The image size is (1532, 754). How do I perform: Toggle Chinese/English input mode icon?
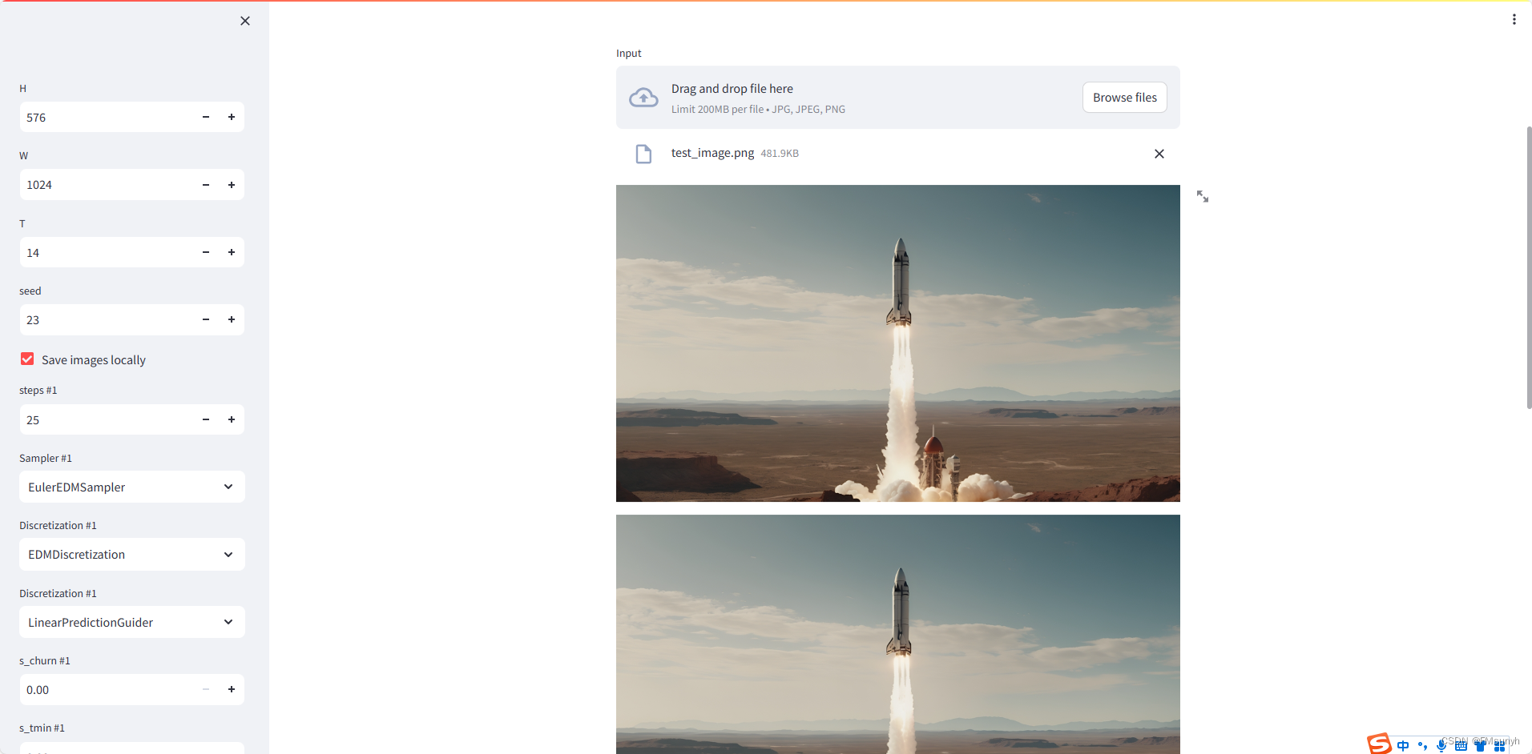1403,745
